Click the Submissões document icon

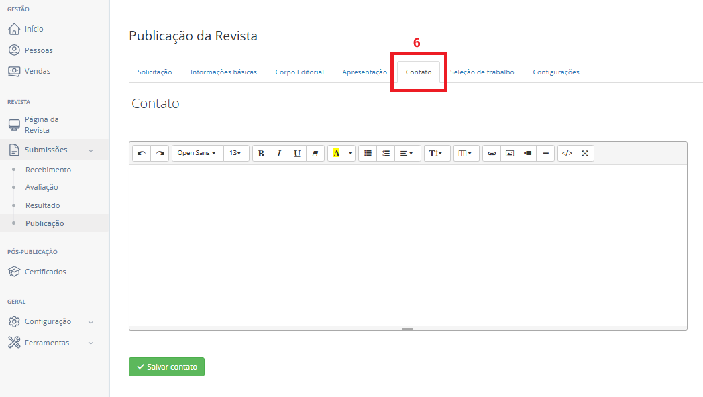pos(14,150)
